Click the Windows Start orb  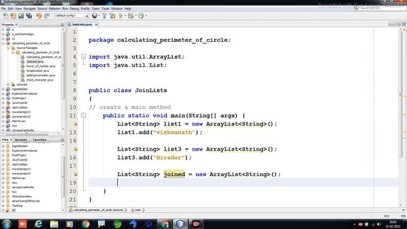[x=7, y=224]
